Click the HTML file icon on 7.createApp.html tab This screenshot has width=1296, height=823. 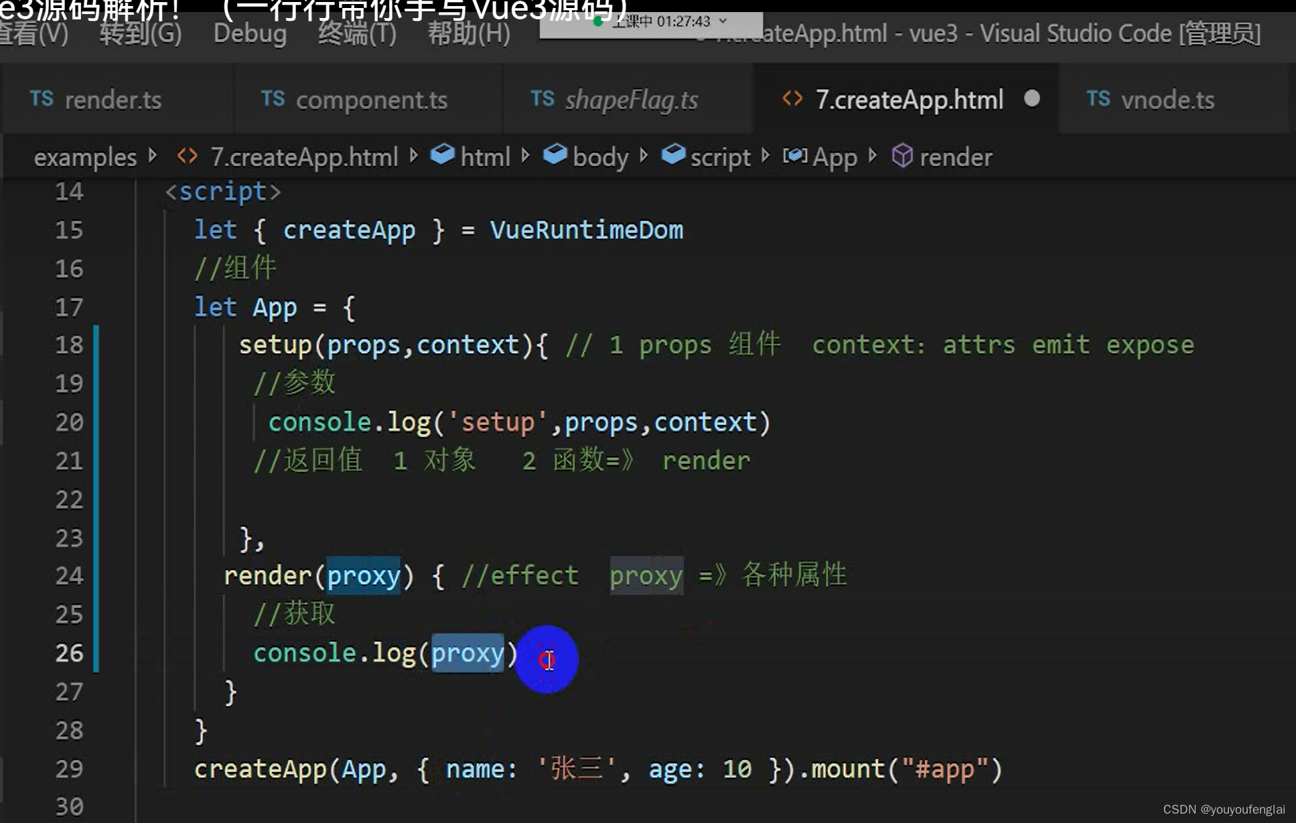click(x=792, y=98)
